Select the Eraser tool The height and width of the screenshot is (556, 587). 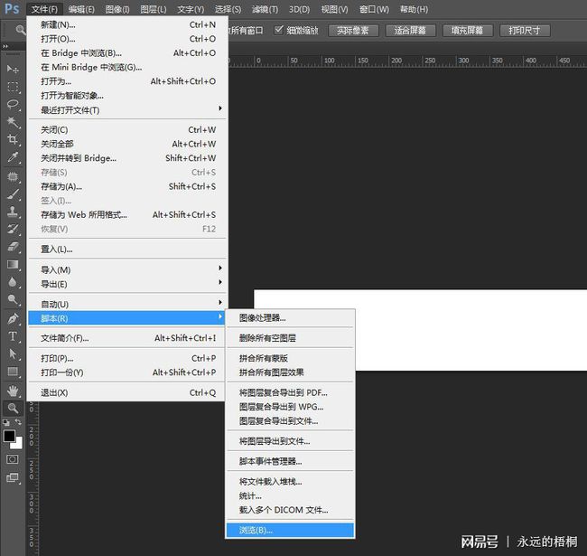tap(13, 247)
